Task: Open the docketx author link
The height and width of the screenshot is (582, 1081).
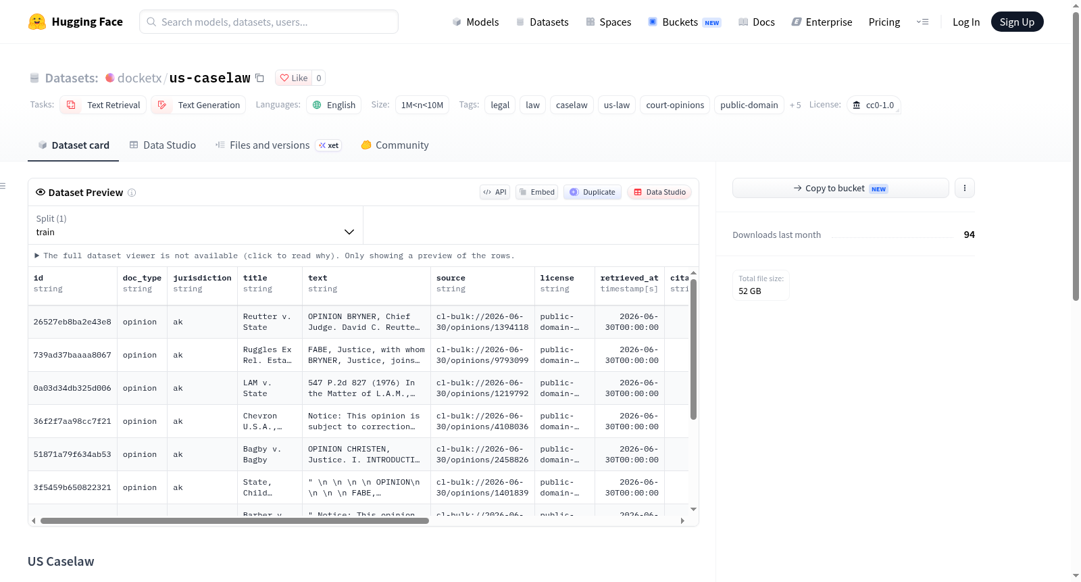Action: click(139, 78)
